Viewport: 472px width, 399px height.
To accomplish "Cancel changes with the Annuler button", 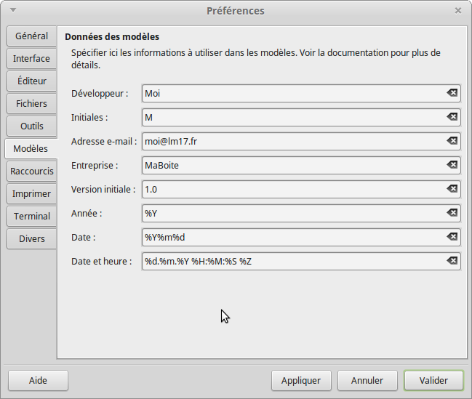I will (367, 380).
